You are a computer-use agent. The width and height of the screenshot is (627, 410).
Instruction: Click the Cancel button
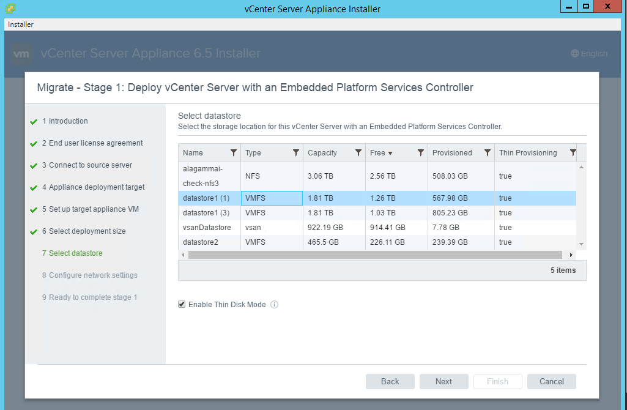[551, 382]
